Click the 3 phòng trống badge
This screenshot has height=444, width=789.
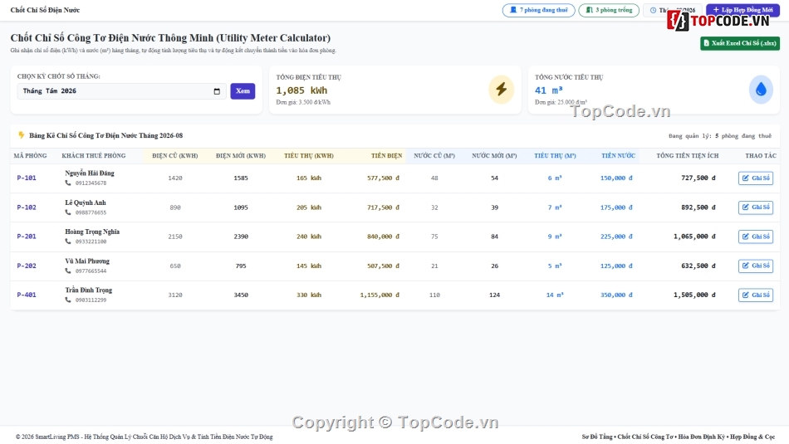[609, 10]
